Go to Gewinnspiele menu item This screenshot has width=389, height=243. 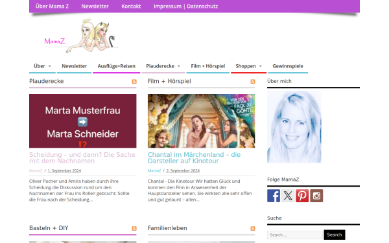click(288, 66)
